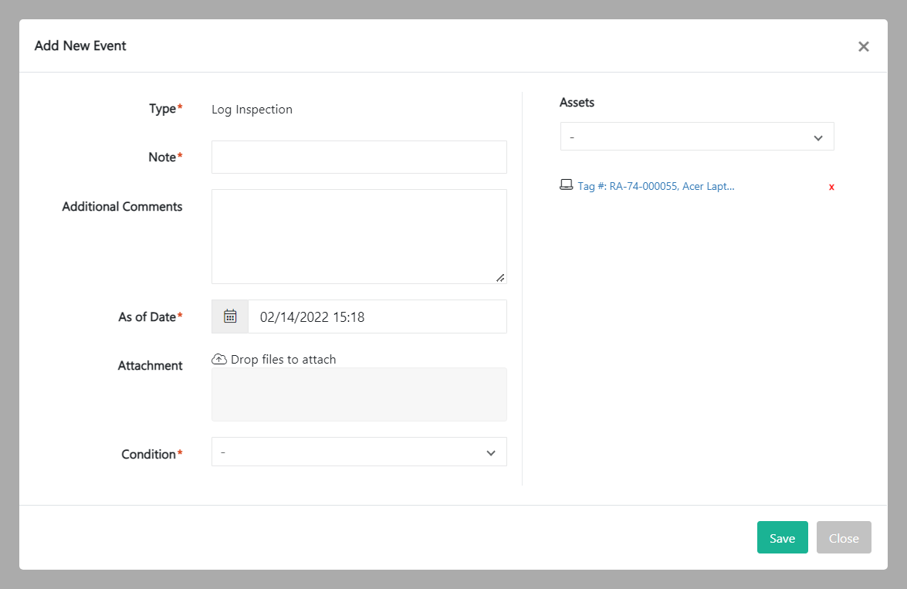Open the calendar date picker icon
907x589 pixels.
(x=229, y=316)
